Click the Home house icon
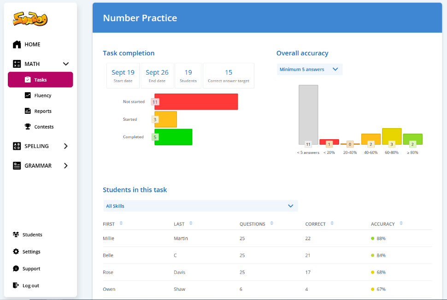 coord(17,44)
